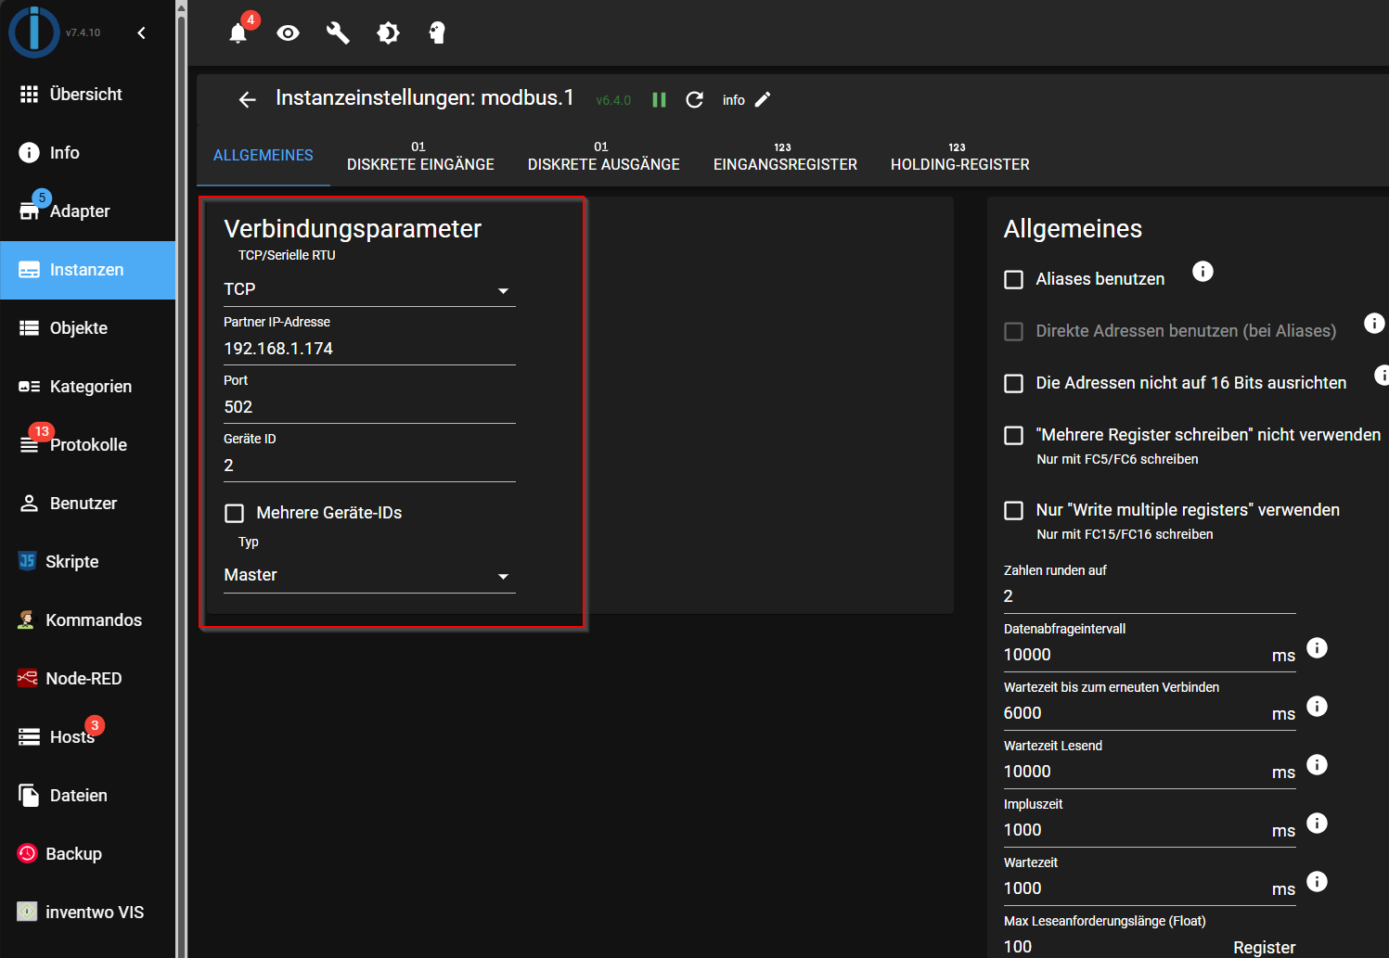Pause the modbus.1 instance
1389x958 pixels.
click(659, 100)
